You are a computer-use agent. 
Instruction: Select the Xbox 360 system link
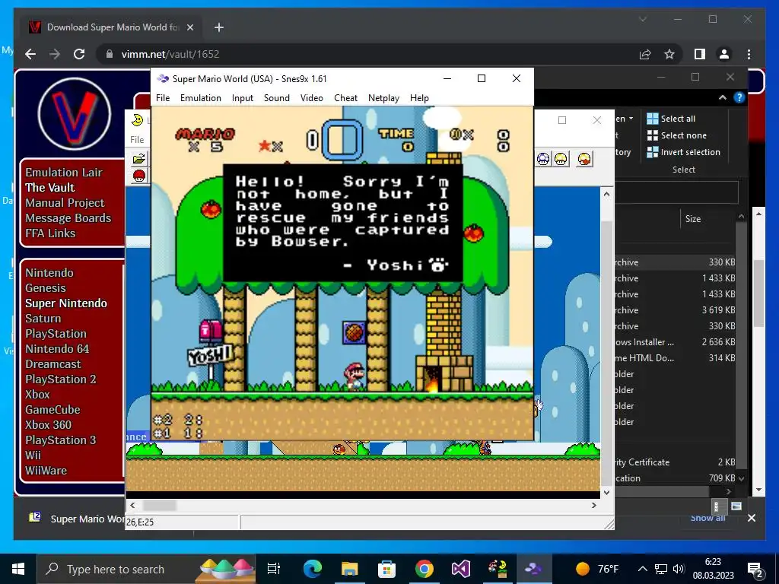coord(48,424)
